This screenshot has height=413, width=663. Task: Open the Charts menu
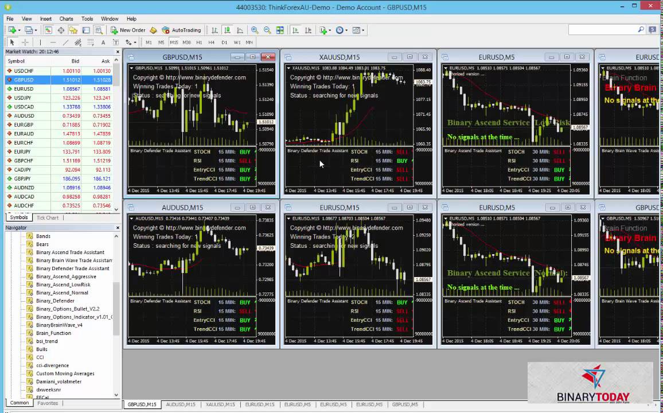pyautogui.click(x=66, y=18)
